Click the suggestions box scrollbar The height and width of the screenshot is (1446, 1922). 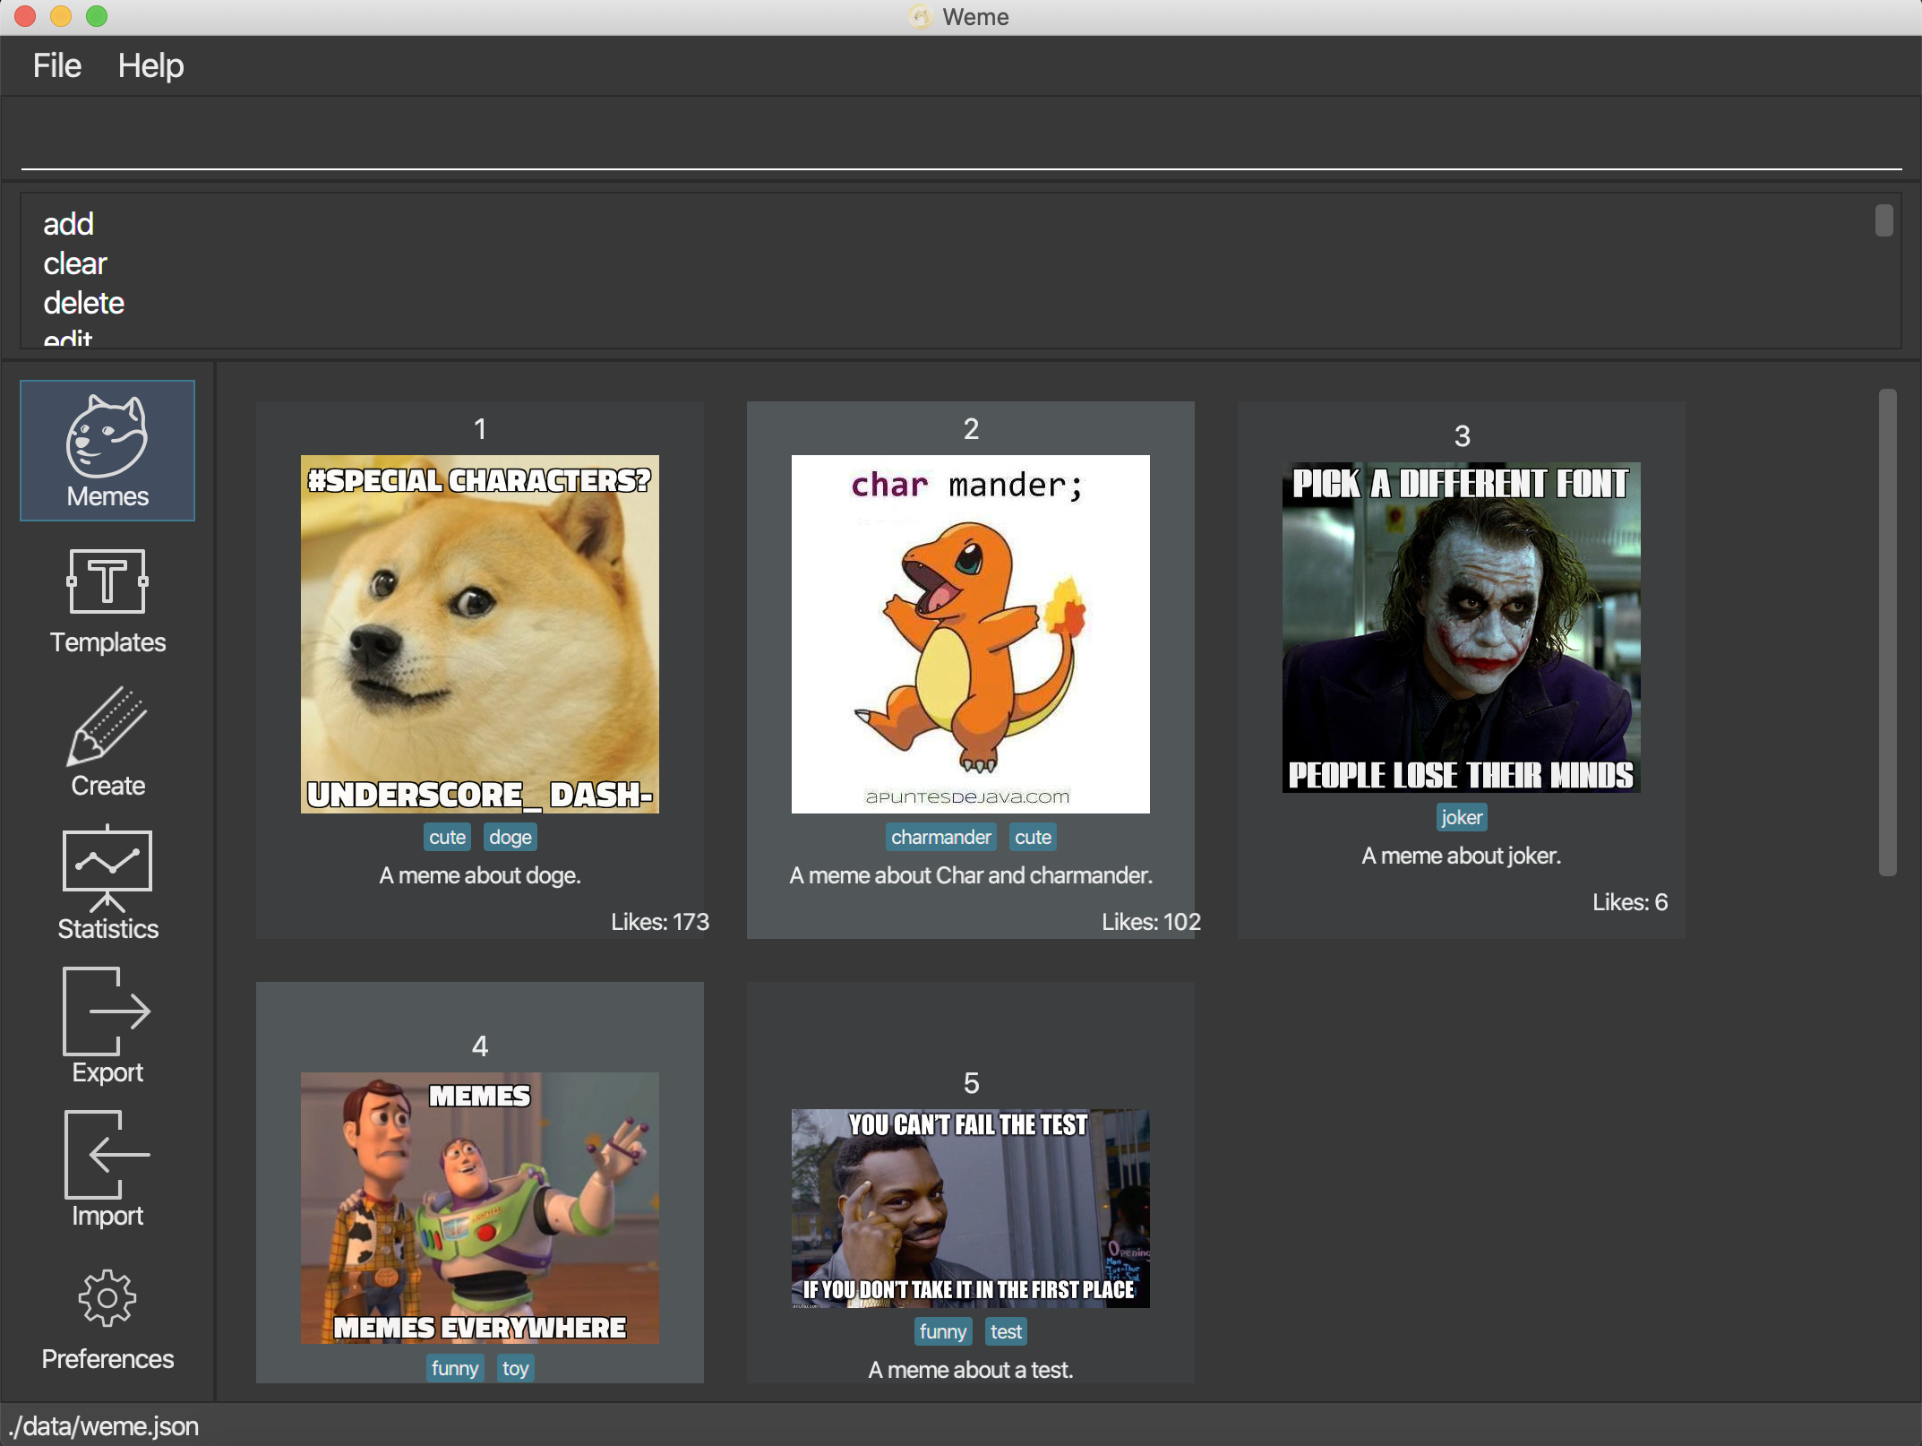(x=1883, y=220)
